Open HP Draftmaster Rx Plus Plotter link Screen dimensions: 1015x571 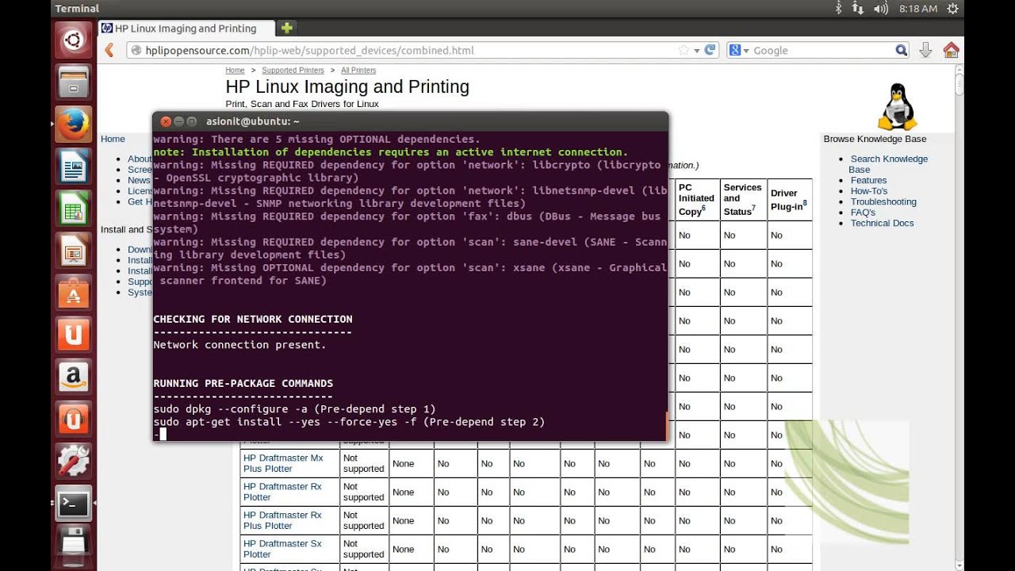pyautogui.click(x=282, y=520)
